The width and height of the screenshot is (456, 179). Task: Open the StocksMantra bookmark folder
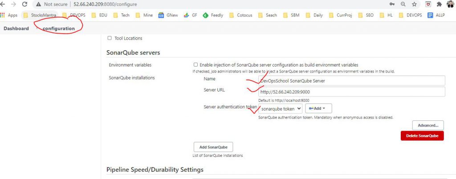click(39, 15)
